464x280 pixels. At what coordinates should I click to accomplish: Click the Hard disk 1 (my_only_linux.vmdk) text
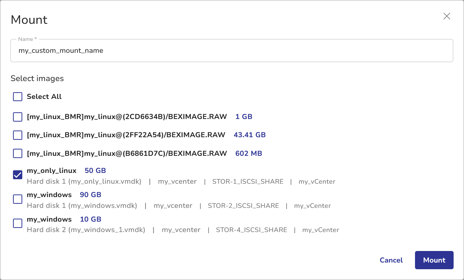84,181
